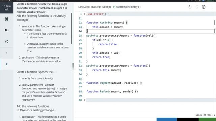
Task: Open the JavaScript (Node.js) language dropdown
Action: pyautogui.click(x=101, y=7)
